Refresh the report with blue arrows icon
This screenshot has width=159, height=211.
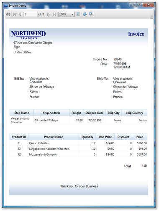coord(85,14)
